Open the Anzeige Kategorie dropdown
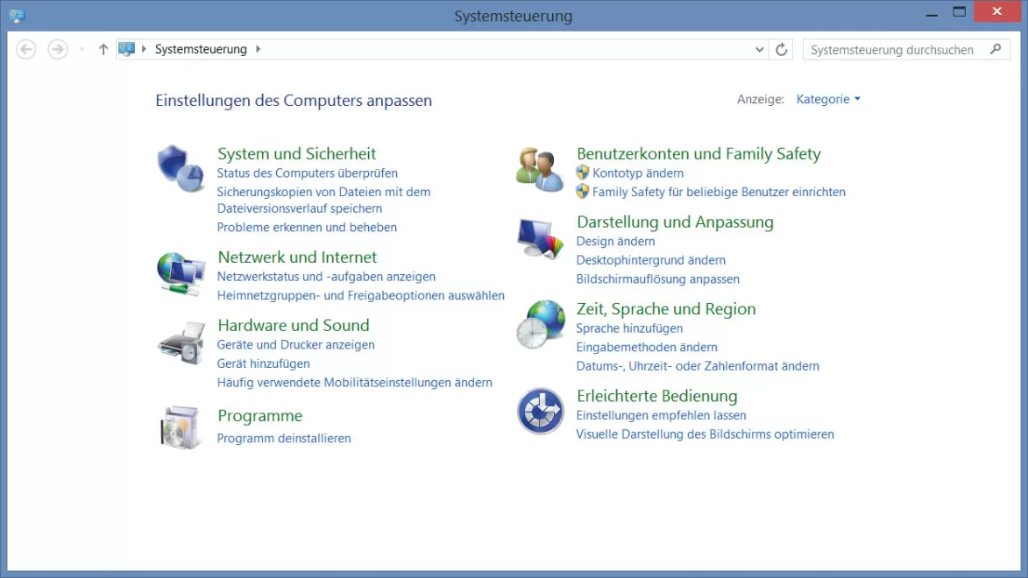 point(828,99)
